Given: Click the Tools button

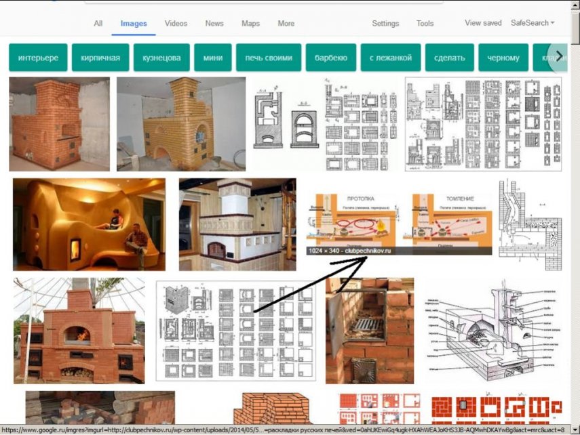Looking at the screenshot, I should tap(425, 24).
